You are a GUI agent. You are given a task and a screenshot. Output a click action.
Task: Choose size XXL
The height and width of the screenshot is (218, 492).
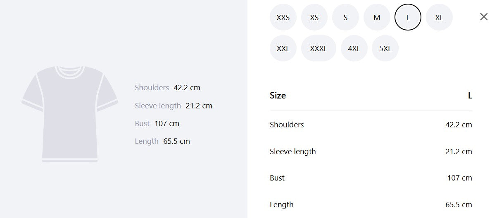[x=283, y=49]
